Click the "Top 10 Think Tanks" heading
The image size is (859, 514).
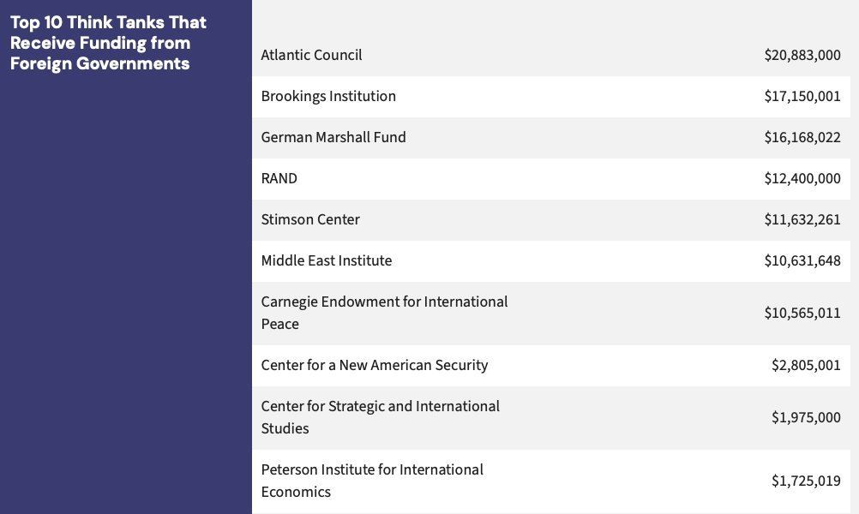(108, 43)
